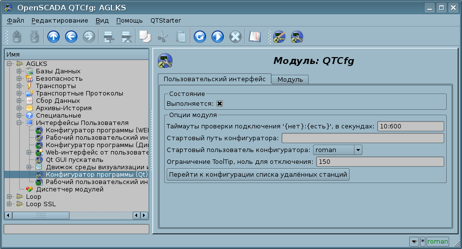Open the 'Редактирование' menu
The height and width of the screenshot is (249, 462).
(60, 21)
